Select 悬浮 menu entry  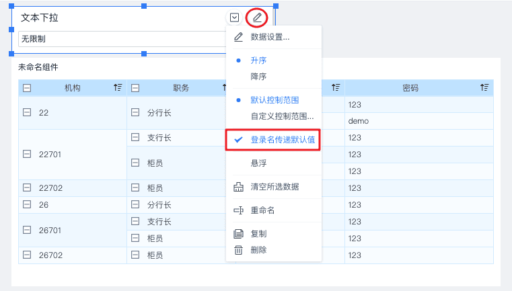259,163
